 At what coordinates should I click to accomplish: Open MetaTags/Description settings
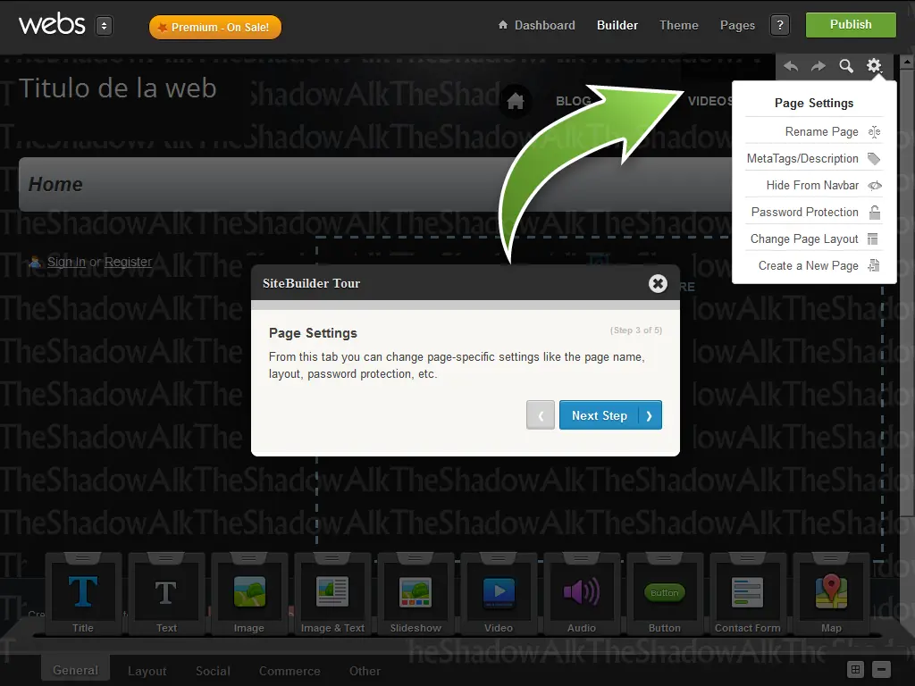point(814,159)
